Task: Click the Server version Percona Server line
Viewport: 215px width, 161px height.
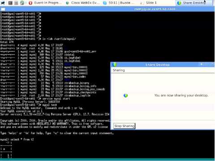Action: (55, 114)
